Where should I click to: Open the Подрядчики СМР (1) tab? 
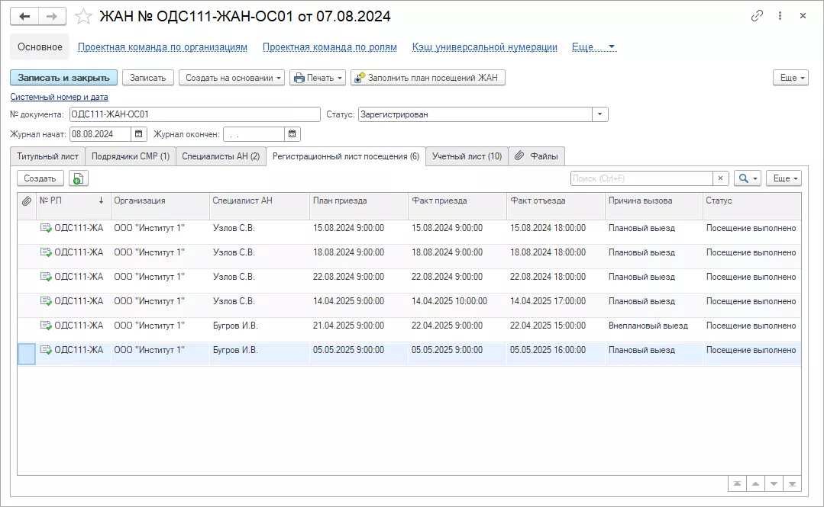[x=130, y=156]
